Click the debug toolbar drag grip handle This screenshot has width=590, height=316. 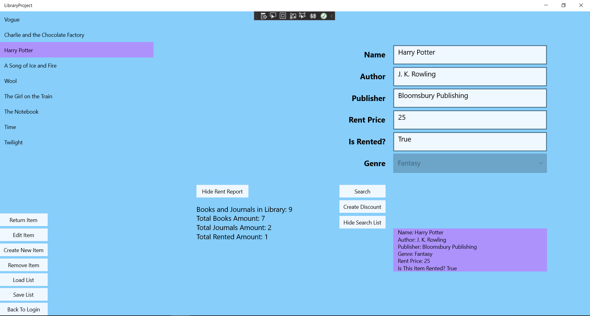pyautogui.click(x=257, y=16)
